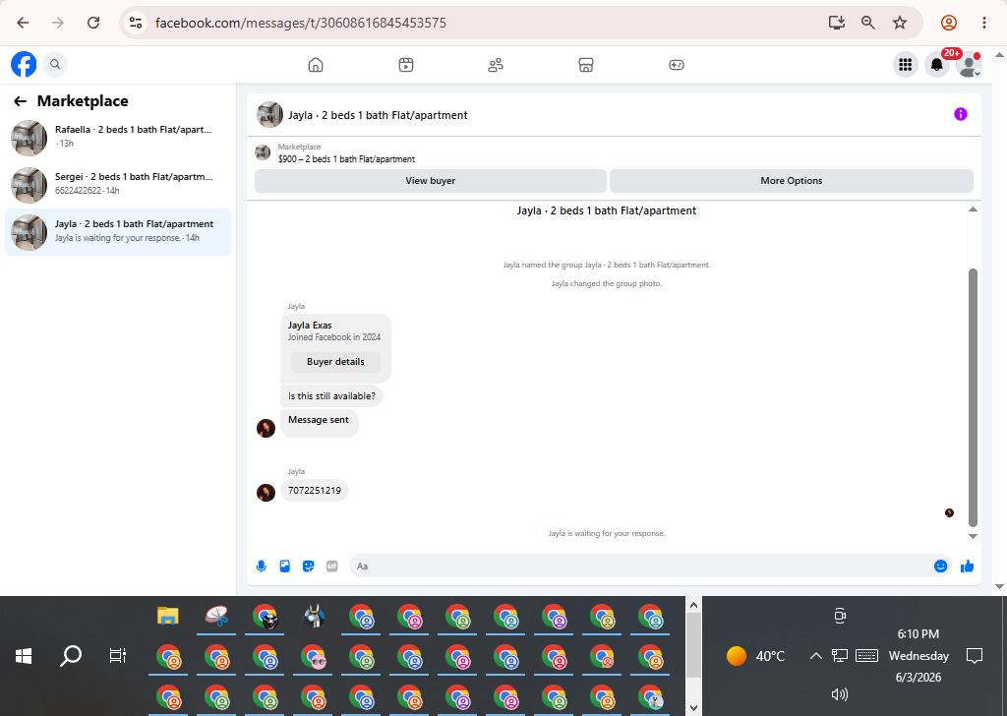
Task: Open the account profile menu
Action: pos(969,64)
